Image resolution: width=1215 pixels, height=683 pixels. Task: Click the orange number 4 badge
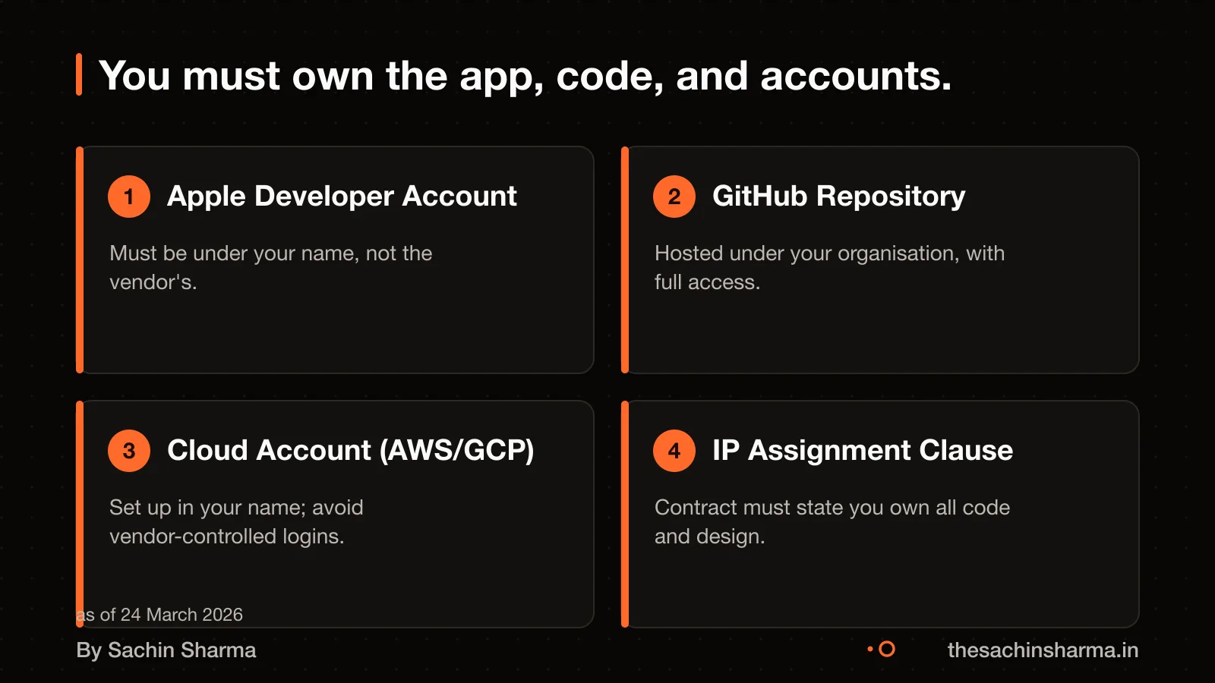coord(674,451)
